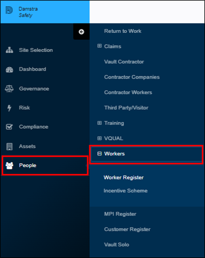Open the VQUAL menu entry
205x258 pixels.
113,138
